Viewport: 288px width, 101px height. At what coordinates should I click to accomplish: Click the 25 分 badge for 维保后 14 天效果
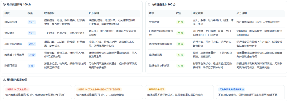coord(32,55)
